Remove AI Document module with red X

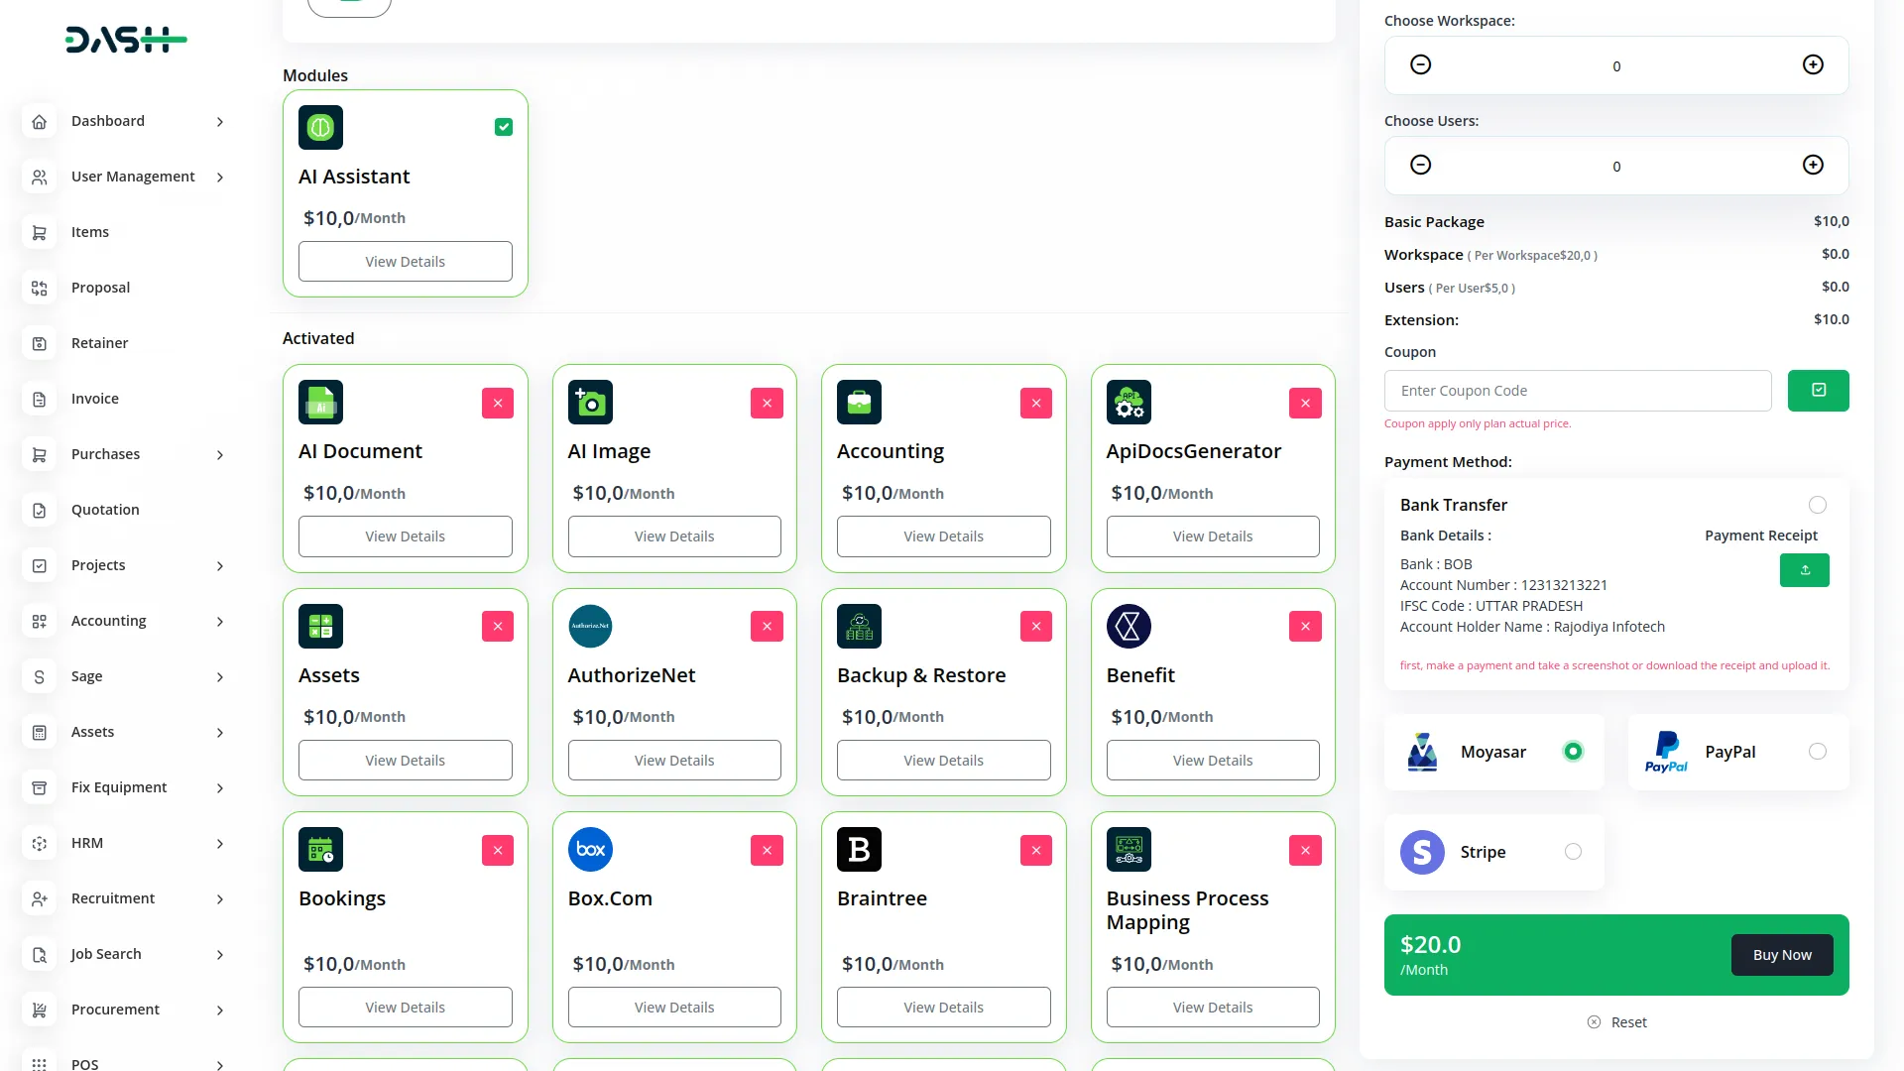(x=498, y=403)
